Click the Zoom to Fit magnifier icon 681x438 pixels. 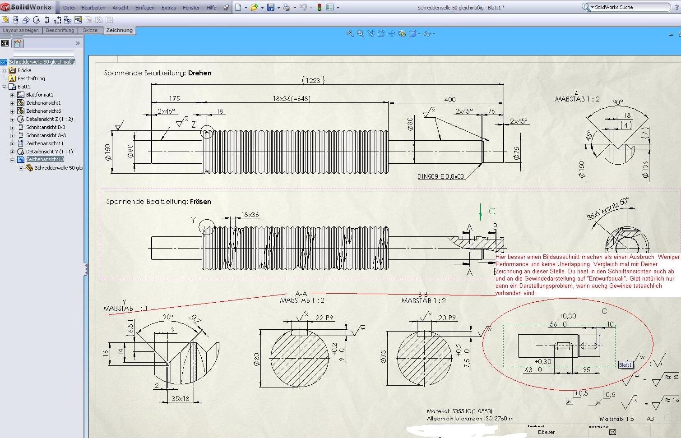(350, 34)
